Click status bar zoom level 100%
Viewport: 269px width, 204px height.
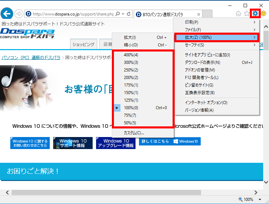(x=246, y=199)
